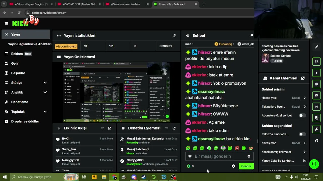Pop out the Yayın İstatistikleri panel

(x=174, y=36)
